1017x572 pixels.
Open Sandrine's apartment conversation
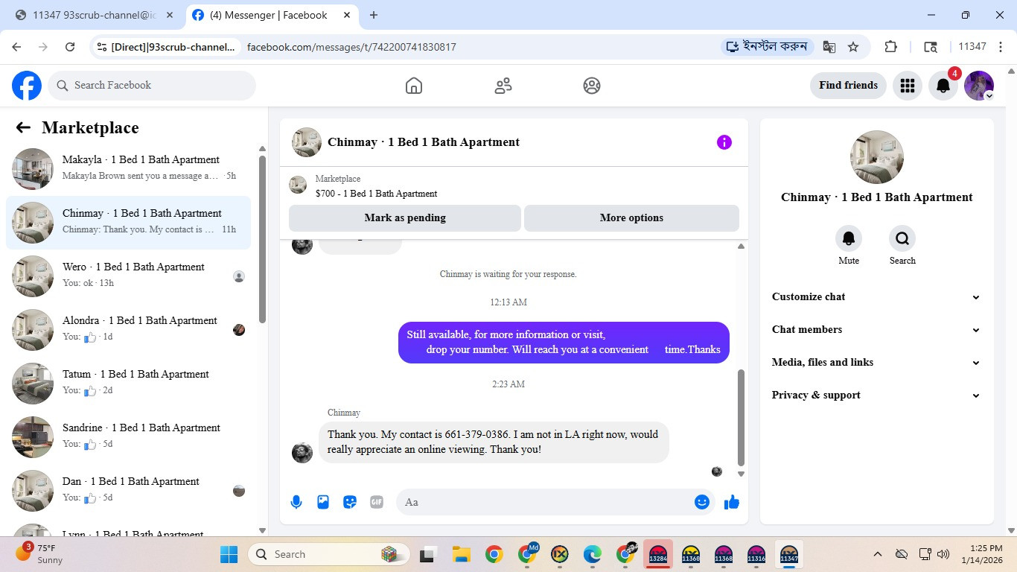128,437
